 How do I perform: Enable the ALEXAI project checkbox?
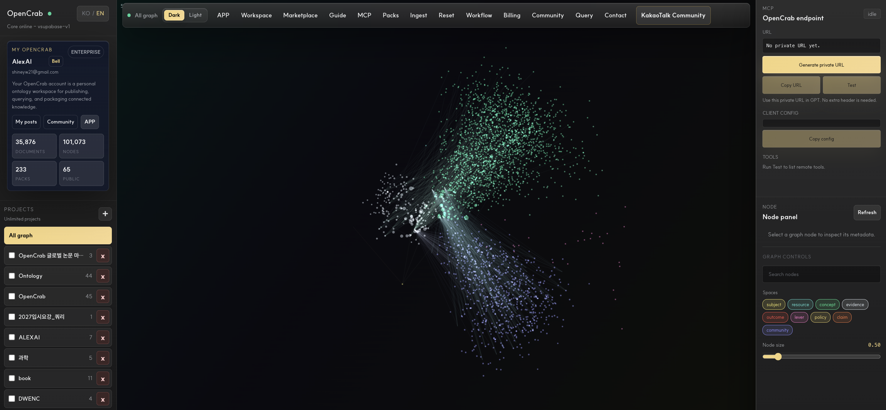pos(12,337)
